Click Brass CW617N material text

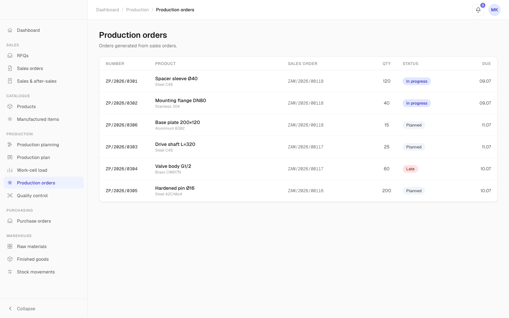point(168,172)
